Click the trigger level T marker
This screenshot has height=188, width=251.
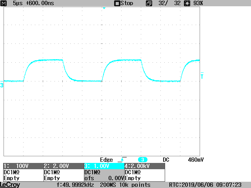tap(202, 76)
